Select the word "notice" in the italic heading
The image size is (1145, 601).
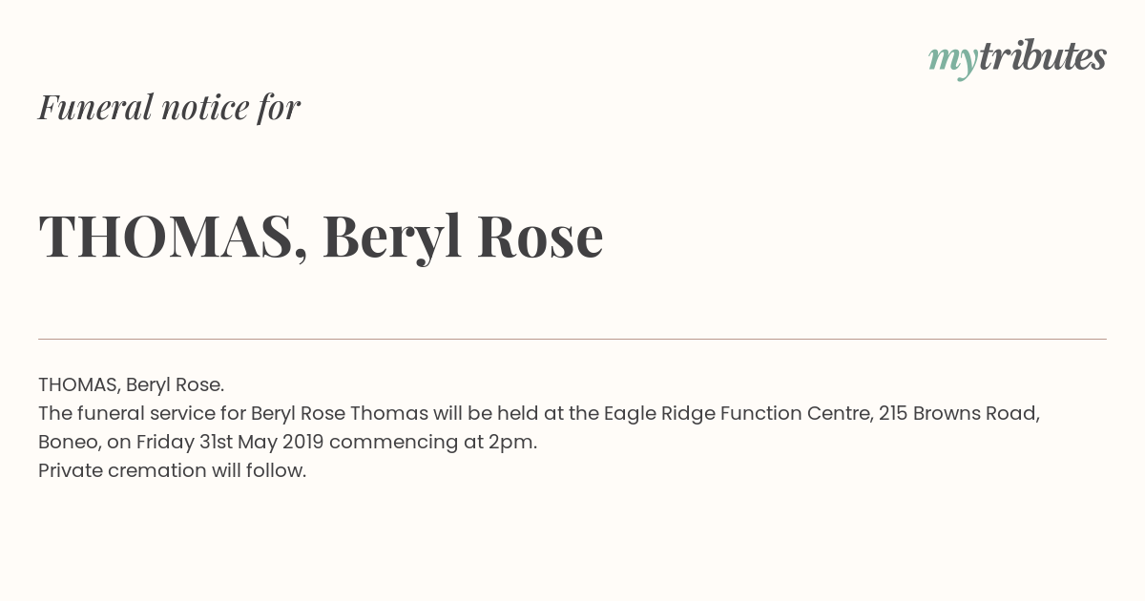pos(205,108)
